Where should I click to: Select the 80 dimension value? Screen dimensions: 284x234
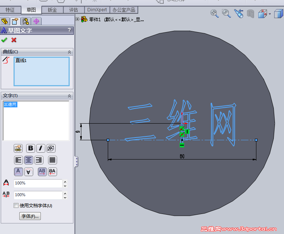[x=182, y=156]
